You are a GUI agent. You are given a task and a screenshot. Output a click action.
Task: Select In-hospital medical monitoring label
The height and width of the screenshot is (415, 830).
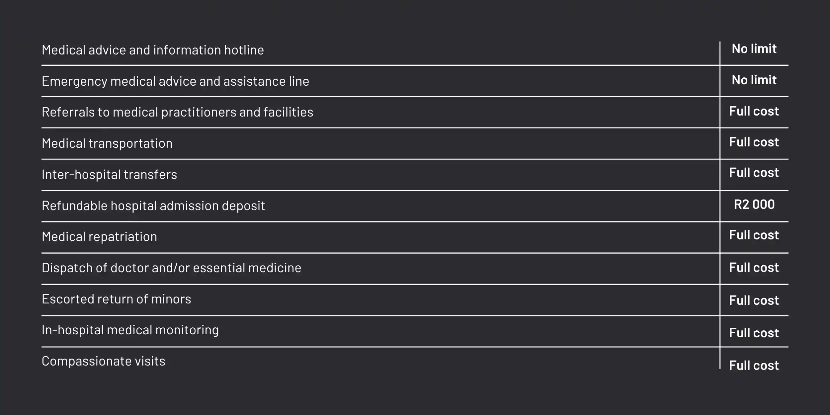coord(130,330)
